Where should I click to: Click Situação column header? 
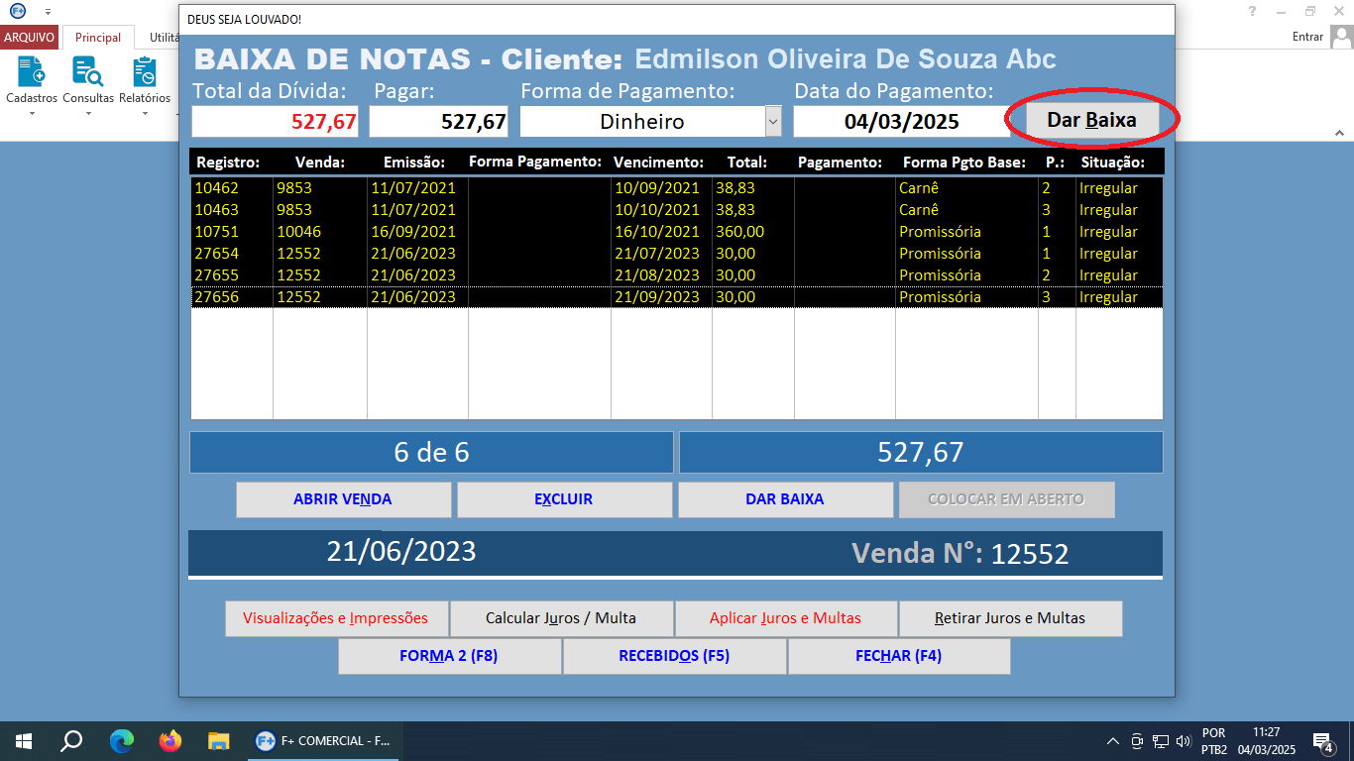point(1113,163)
